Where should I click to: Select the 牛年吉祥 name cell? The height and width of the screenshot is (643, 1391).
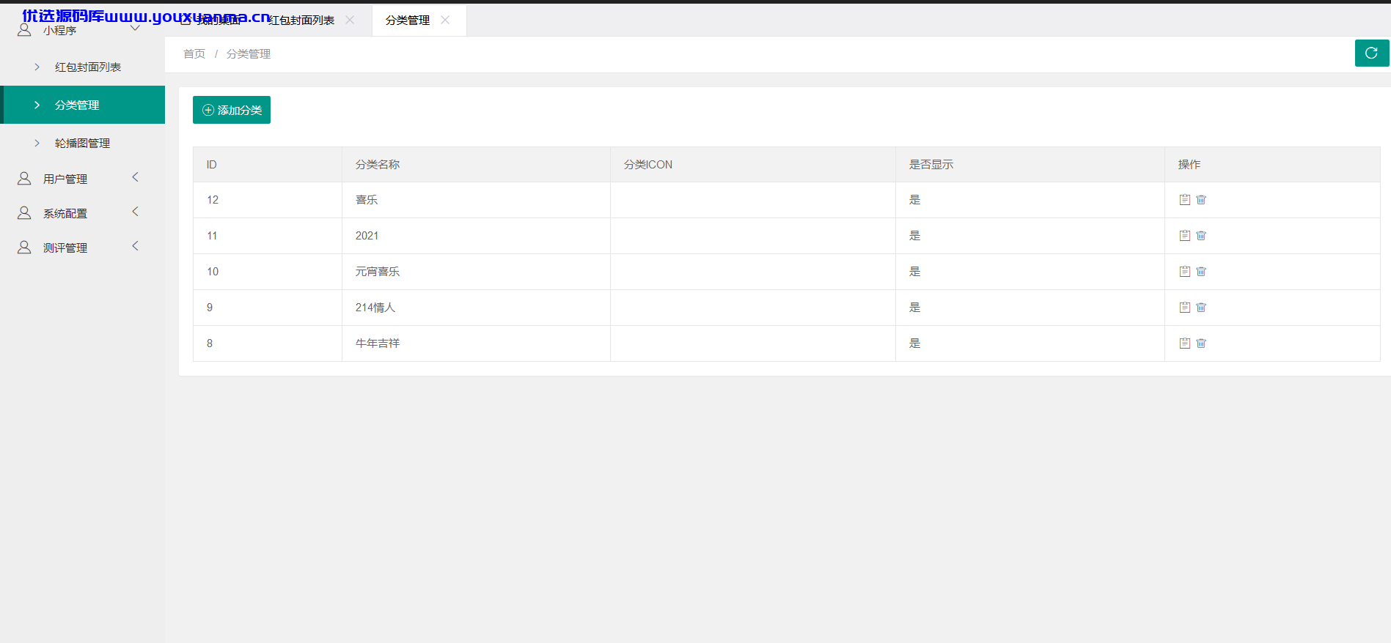(x=476, y=343)
